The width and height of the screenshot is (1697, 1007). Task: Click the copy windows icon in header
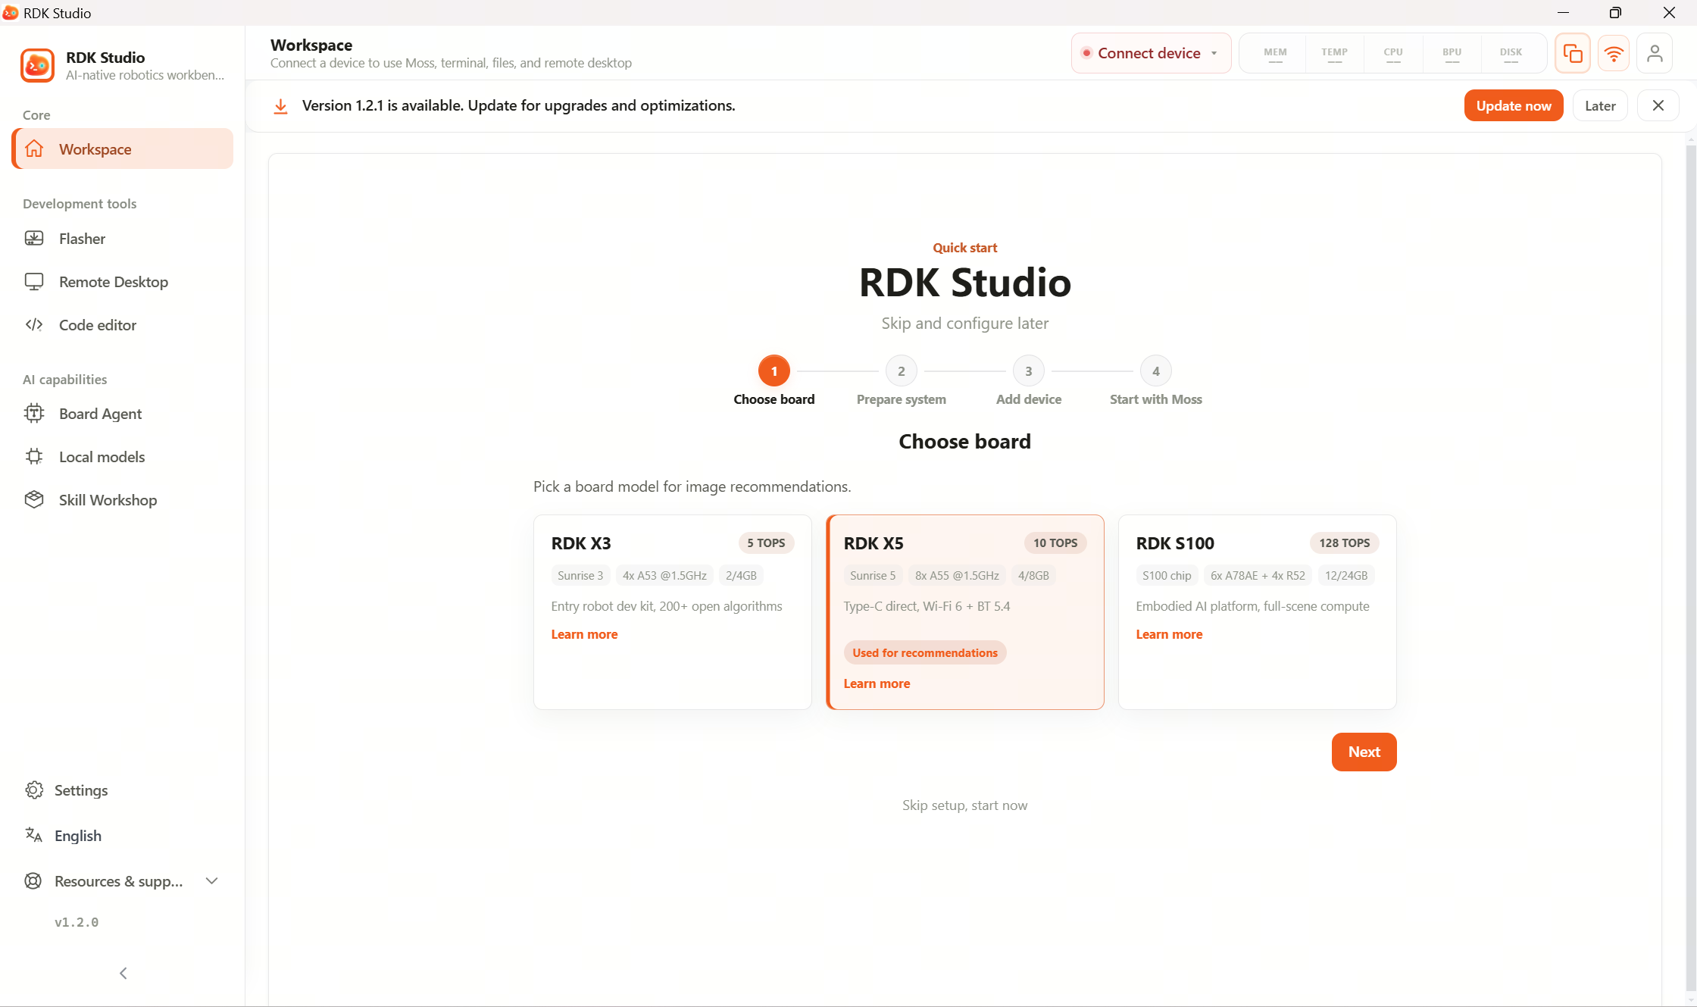click(1573, 53)
